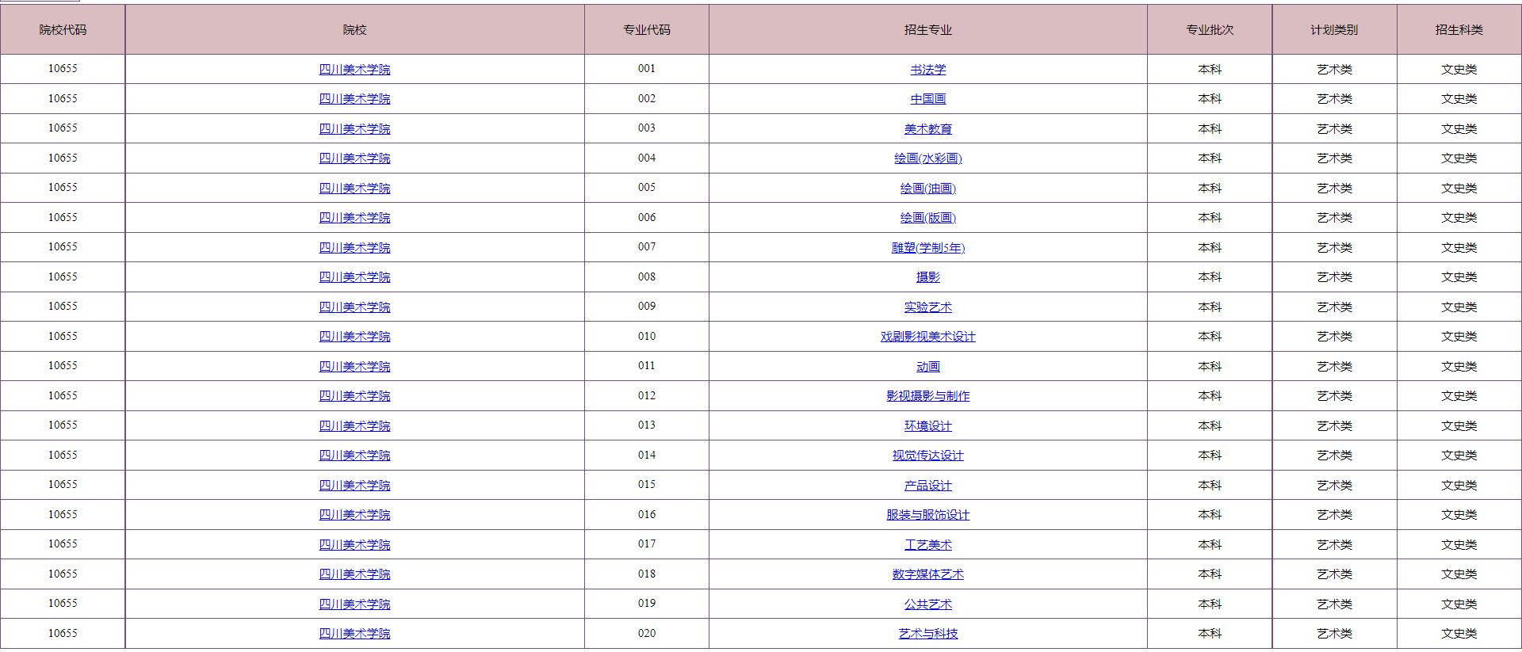Screen dimensions: 1522x652
Task: Click the 影视摄影与制作 link
Action: click(x=927, y=396)
